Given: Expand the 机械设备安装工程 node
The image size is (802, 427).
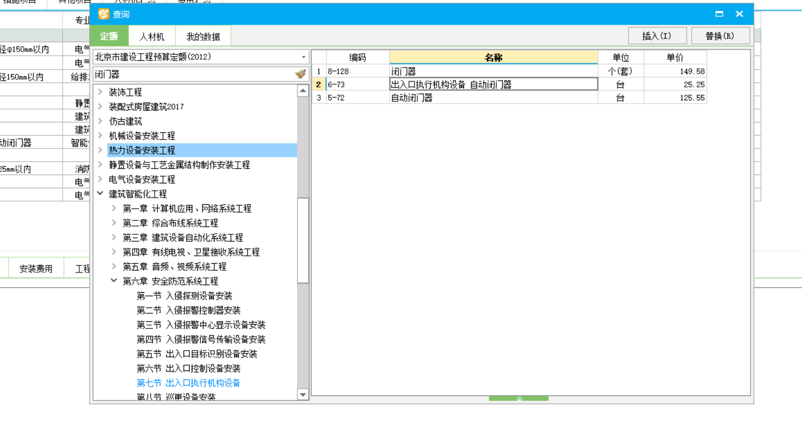Looking at the screenshot, I should pos(100,136).
